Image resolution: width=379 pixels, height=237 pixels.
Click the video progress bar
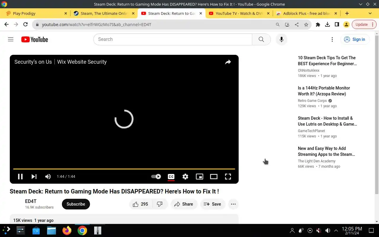point(124,169)
